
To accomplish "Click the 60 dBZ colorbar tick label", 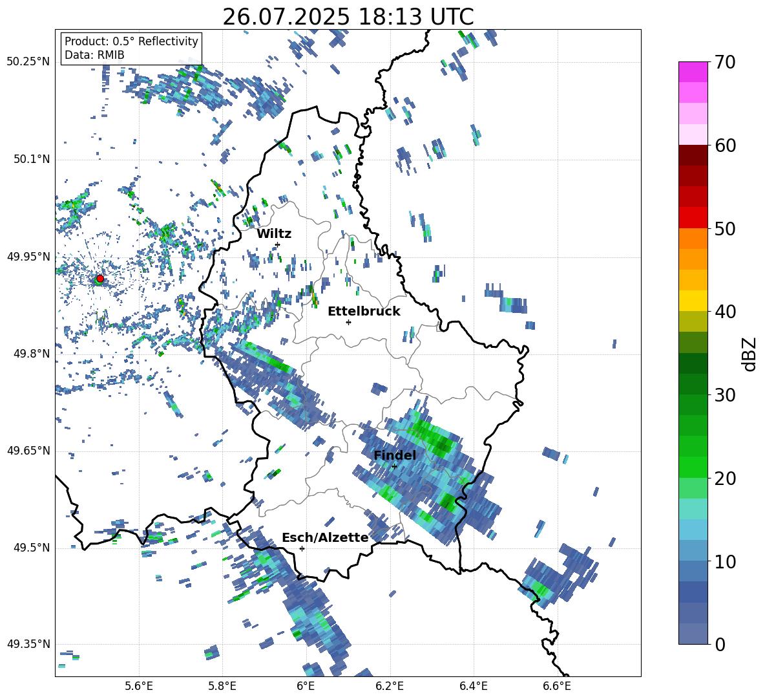I will pyautogui.click(x=724, y=145).
